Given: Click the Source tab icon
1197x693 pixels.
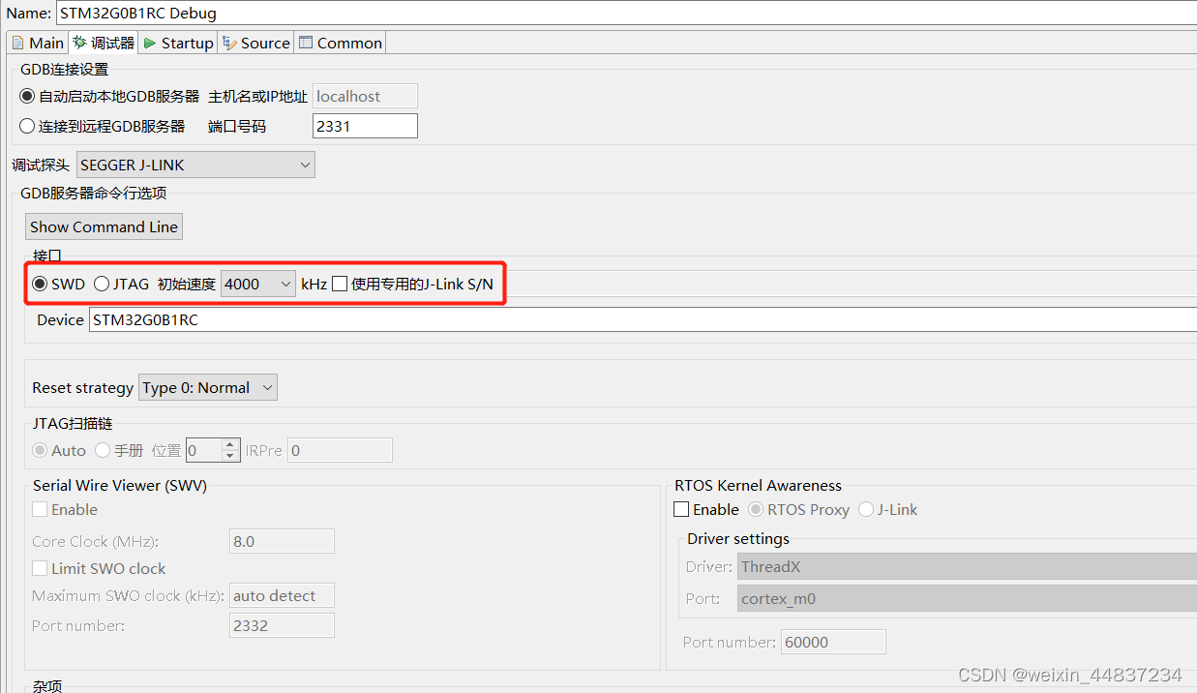Looking at the screenshot, I should point(229,43).
